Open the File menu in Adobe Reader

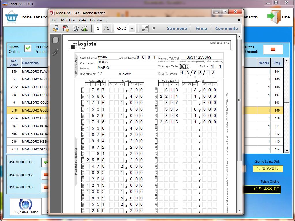click(55, 20)
